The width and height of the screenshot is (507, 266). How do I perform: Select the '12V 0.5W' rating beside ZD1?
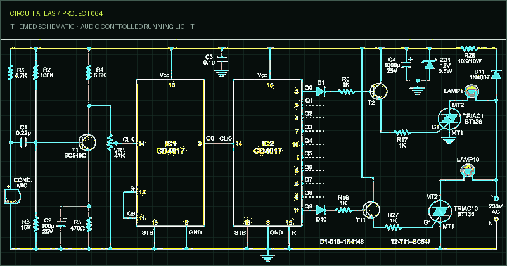[x=446, y=68]
